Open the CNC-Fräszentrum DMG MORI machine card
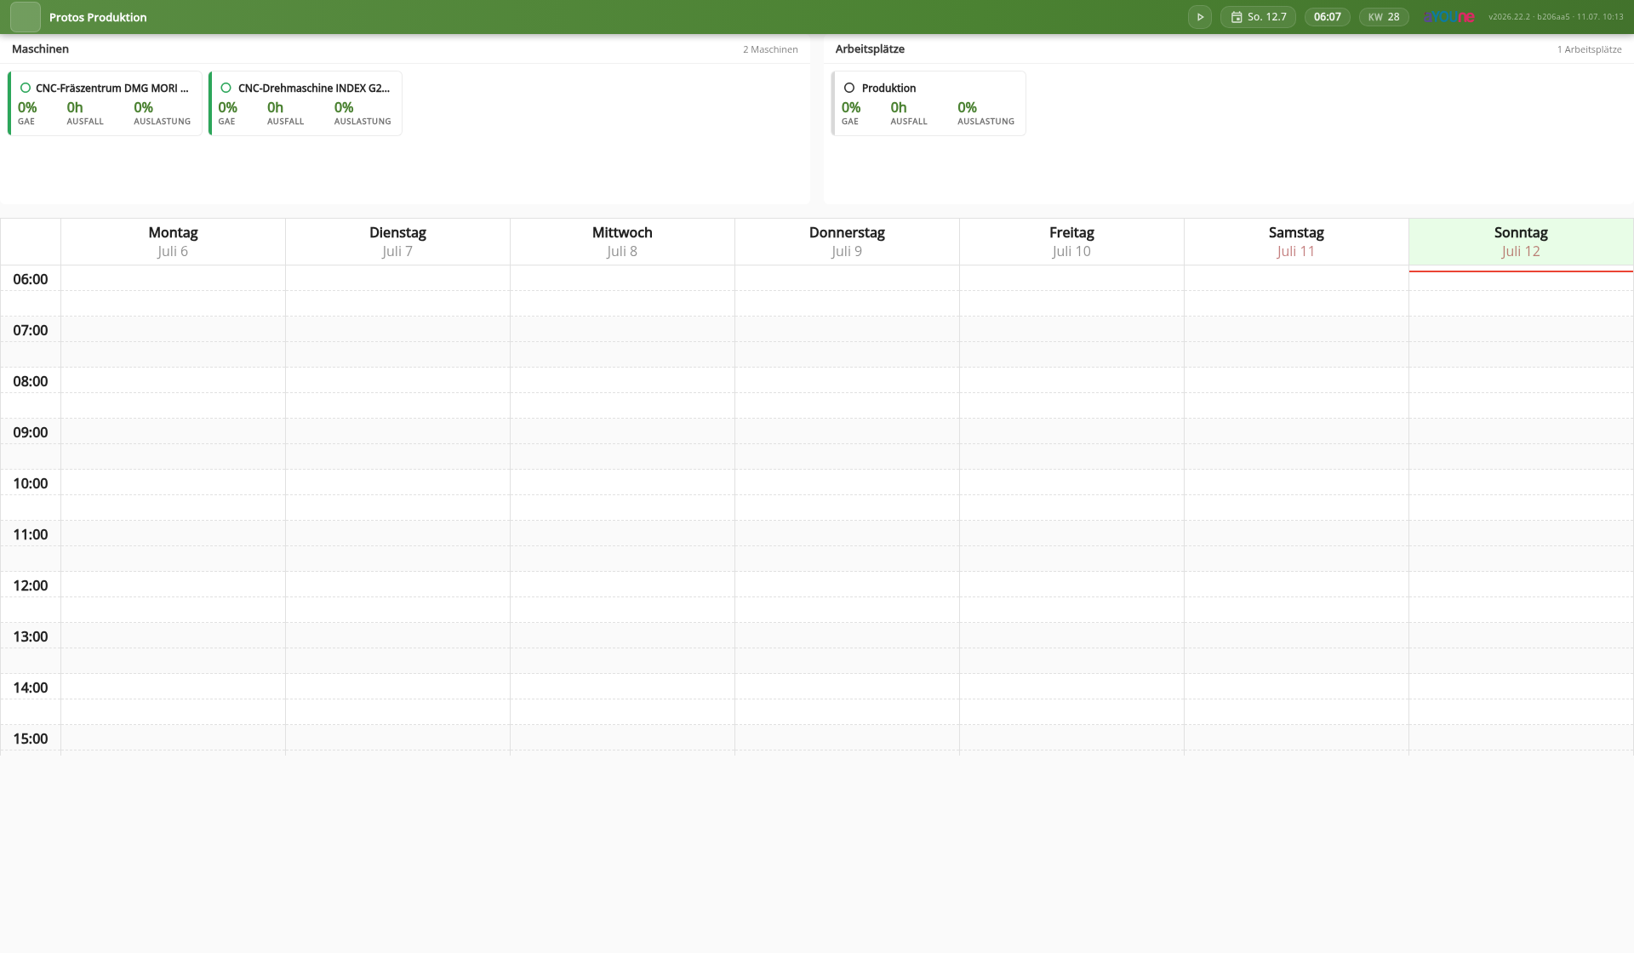This screenshot has height=953, width=1634. [105, 103]
